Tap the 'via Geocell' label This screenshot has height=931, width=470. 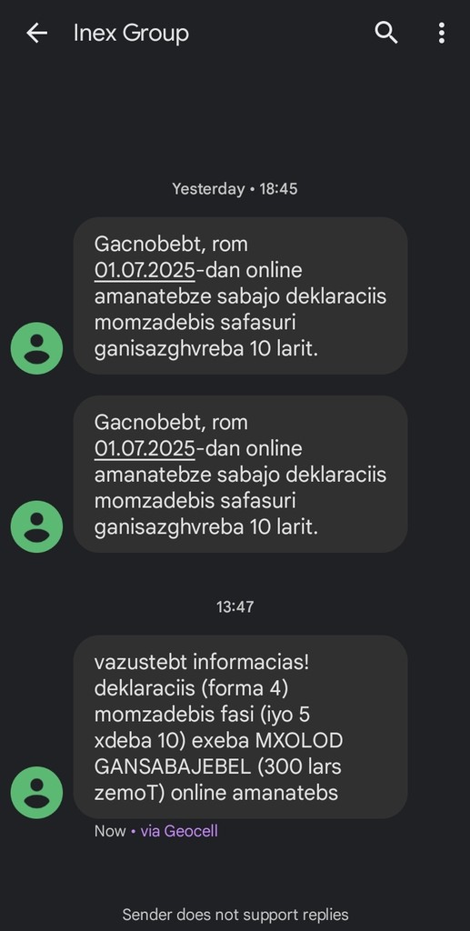178,831
